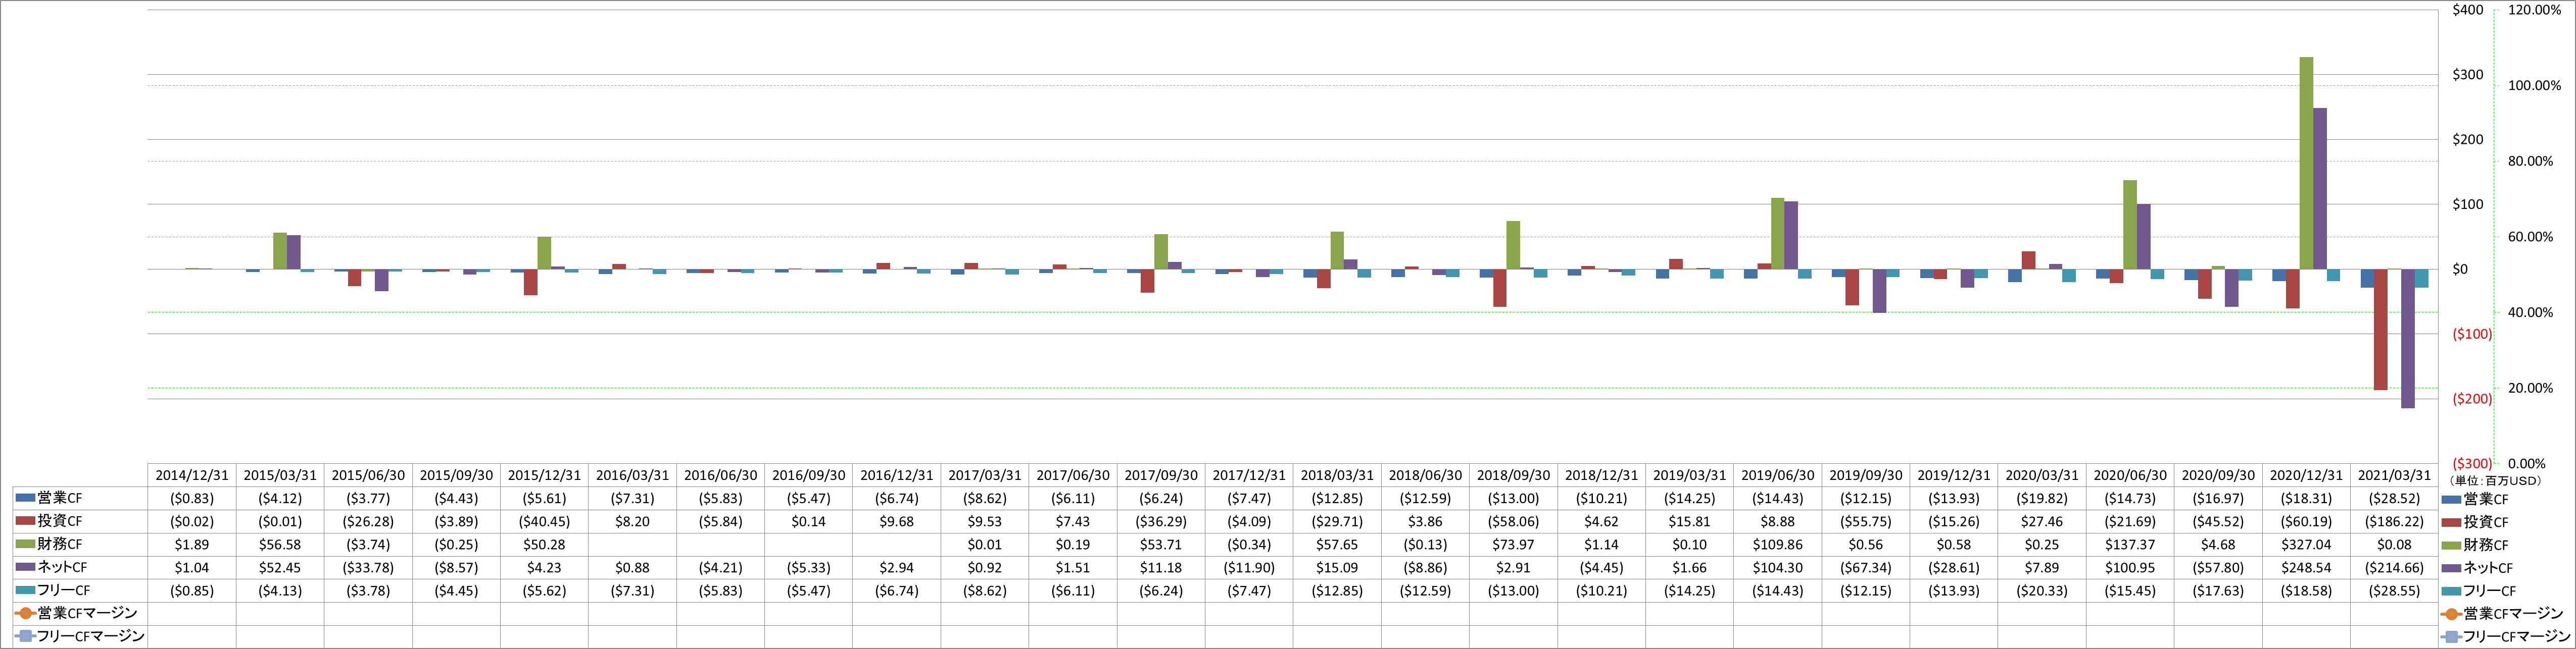
Task: Click the ($186.22) 投資CF cell for 2021/03/31
Action: [x=2394, y=521]
